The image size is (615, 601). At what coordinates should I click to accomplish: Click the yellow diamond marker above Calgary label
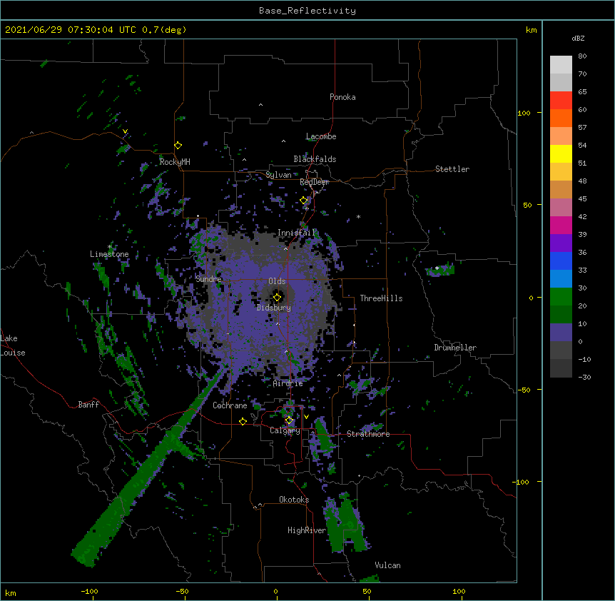click(289, 420)
